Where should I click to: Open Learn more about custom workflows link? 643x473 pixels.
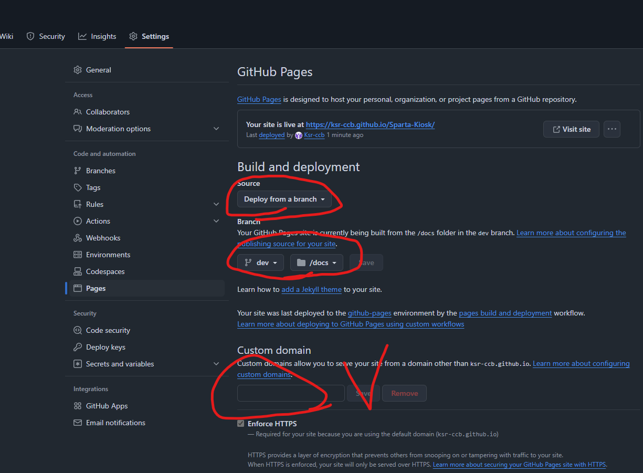click(x=351, y=324)
